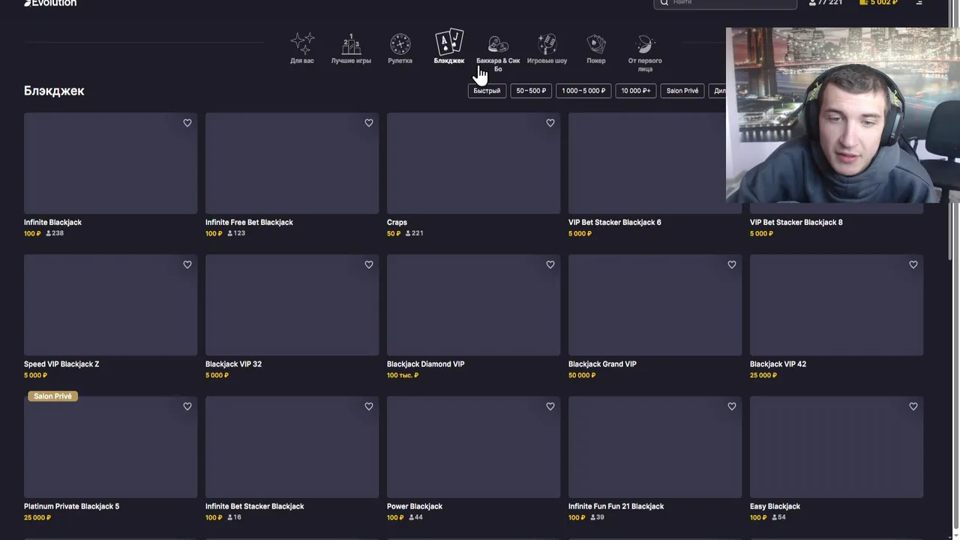This screenshot has width=960, height=540.
Task: Open the Infinite Free Bet Blackjack thumbnail
Action: (x=292, y=163)
